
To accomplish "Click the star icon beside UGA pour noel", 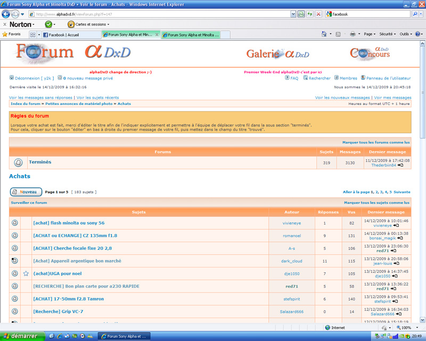I will coord(26,273).
